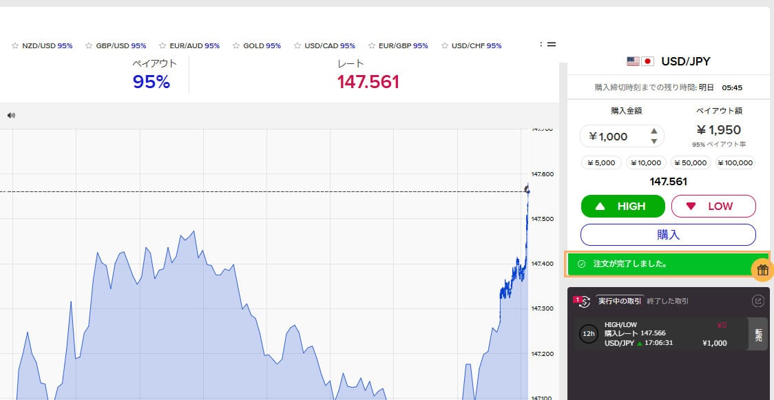Select NZD/USD 95% in the asset bar
Image resolution: width=774 pixels, height=400 pixels.
click(x=48, y=46)
